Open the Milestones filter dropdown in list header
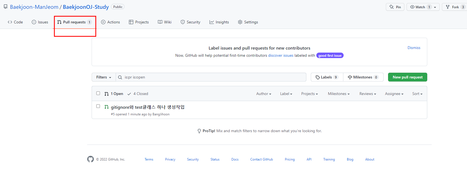 point(339,94)
